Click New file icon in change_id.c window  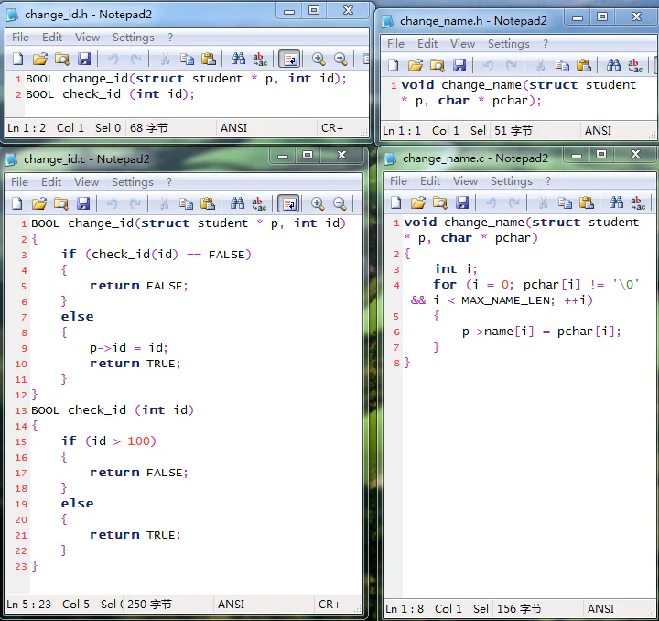point(17,203)
